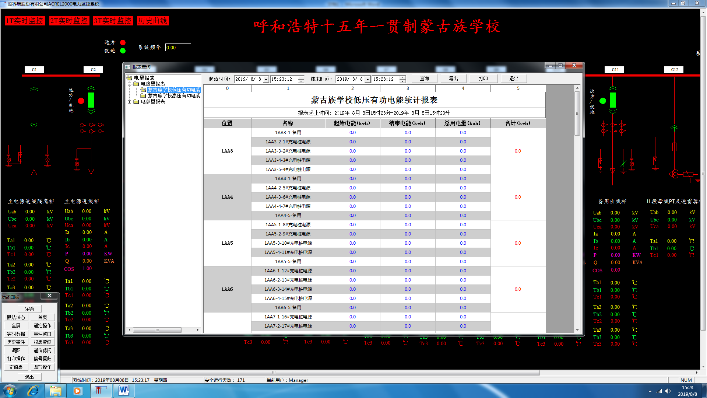Click the 导出 button

click(453, 79)
